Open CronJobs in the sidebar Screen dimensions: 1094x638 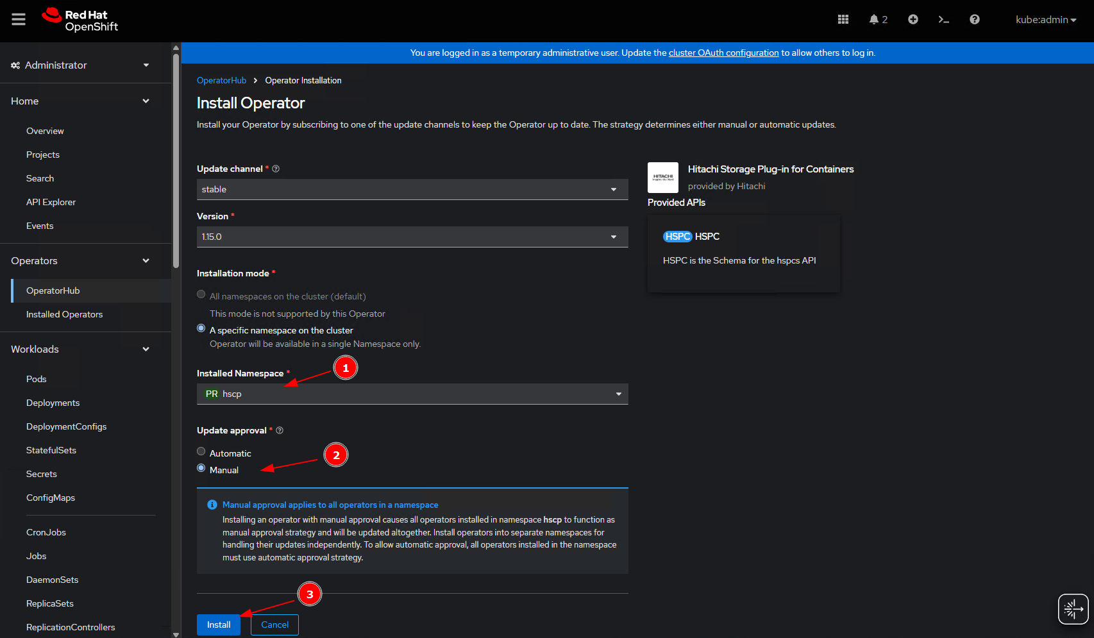46,532
